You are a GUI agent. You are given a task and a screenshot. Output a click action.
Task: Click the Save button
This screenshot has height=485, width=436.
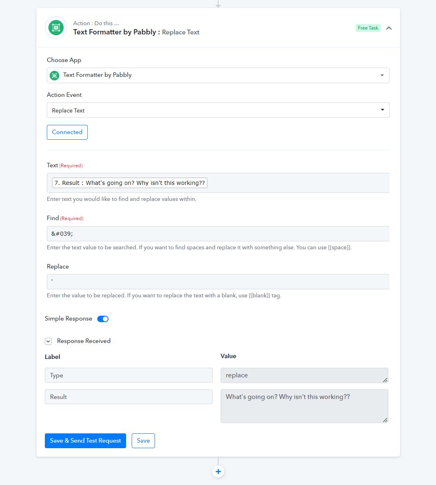click(143, 441)
